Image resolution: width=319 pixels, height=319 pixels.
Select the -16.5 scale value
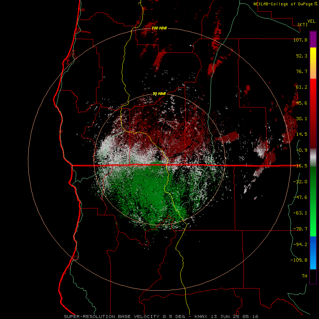[300, 166]
